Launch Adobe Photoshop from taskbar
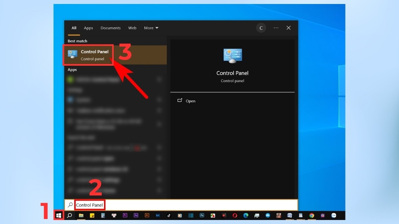Viewport: 399px width, 224px height. [202, 215]
